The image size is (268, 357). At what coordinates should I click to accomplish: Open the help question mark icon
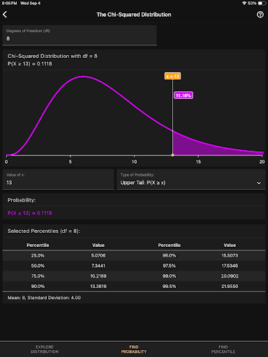[260, 15]
